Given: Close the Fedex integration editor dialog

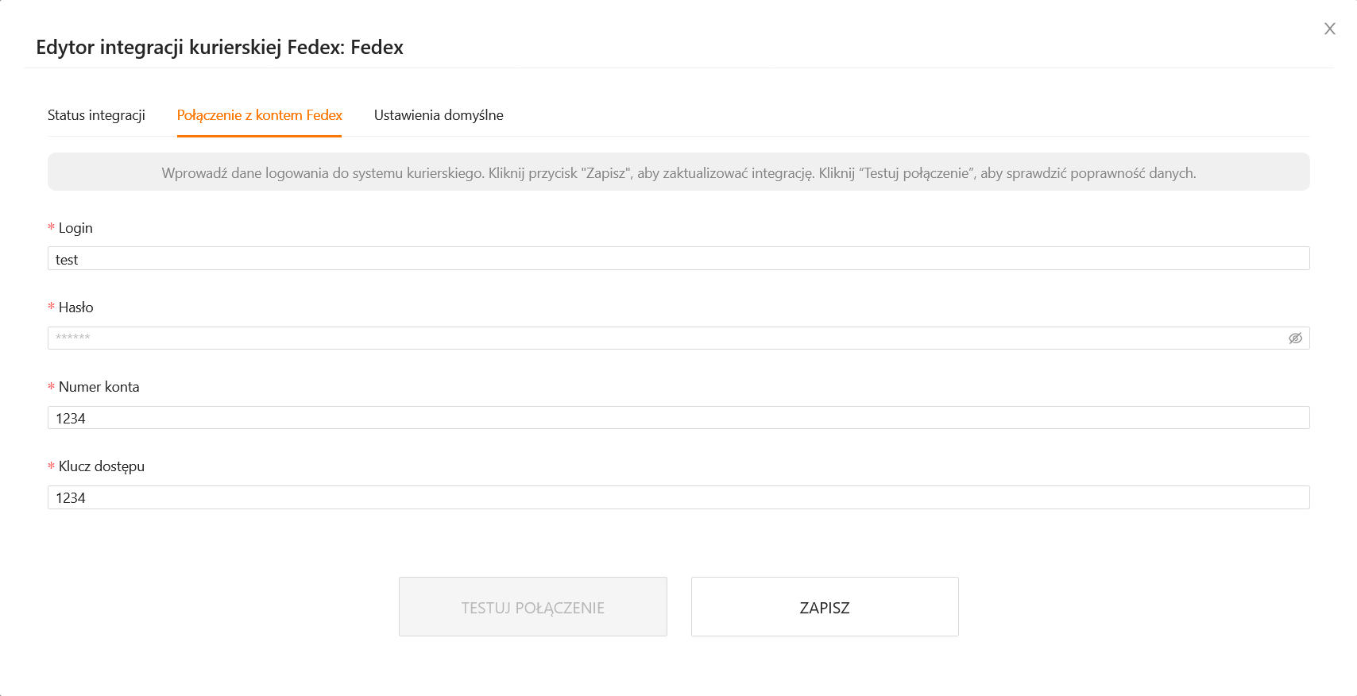Looking at the screenshot, I should (x=1329, y=29).
